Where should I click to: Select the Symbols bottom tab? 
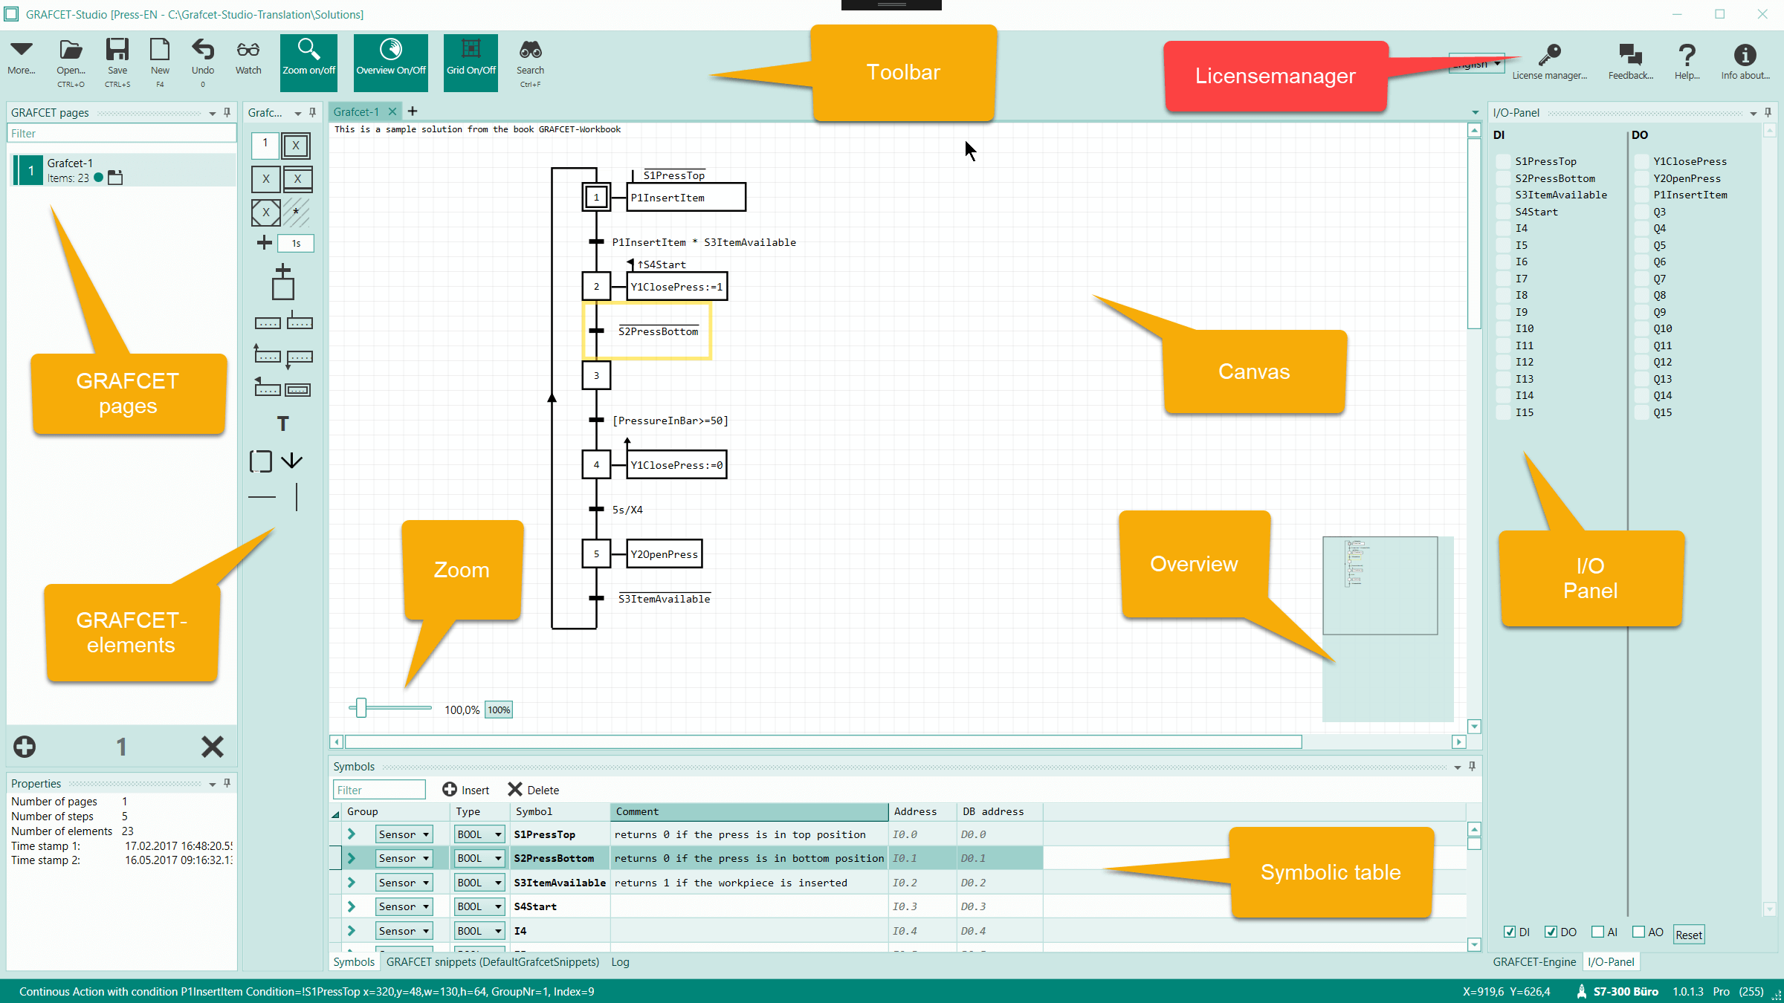pos(354,962)
